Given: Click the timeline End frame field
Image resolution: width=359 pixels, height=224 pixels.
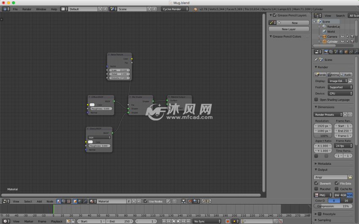Looking at the screenshot, I should click(x=118, y=221).
